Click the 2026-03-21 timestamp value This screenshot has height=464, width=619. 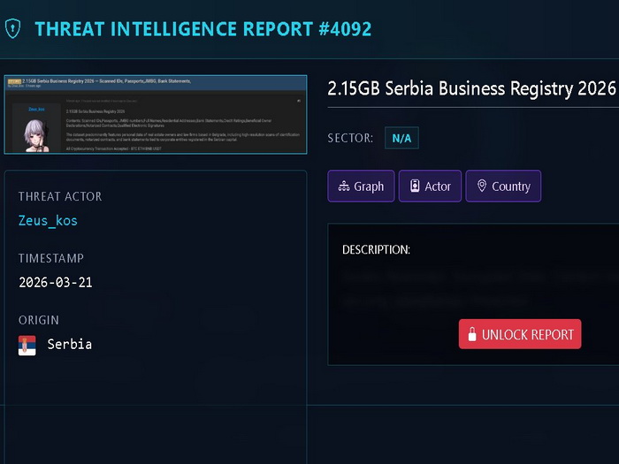(x=56, y=283)
